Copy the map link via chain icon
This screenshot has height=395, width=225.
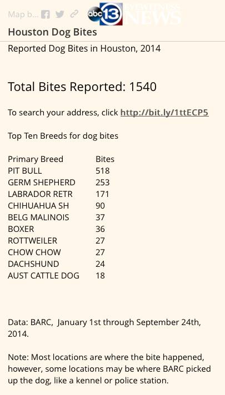click(74, 14)
